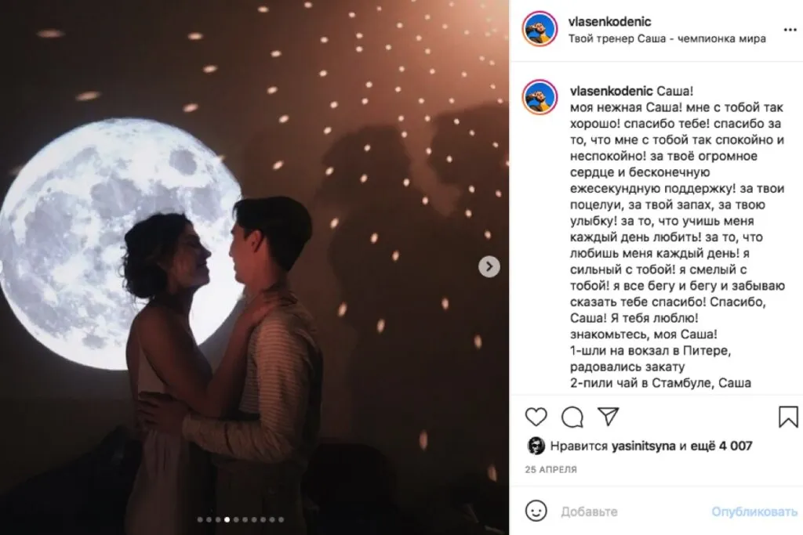Screen dimensions: 803x535
Task: Open the 25 АПРЕЛЯ post date link
Action: tap(551, 469)
